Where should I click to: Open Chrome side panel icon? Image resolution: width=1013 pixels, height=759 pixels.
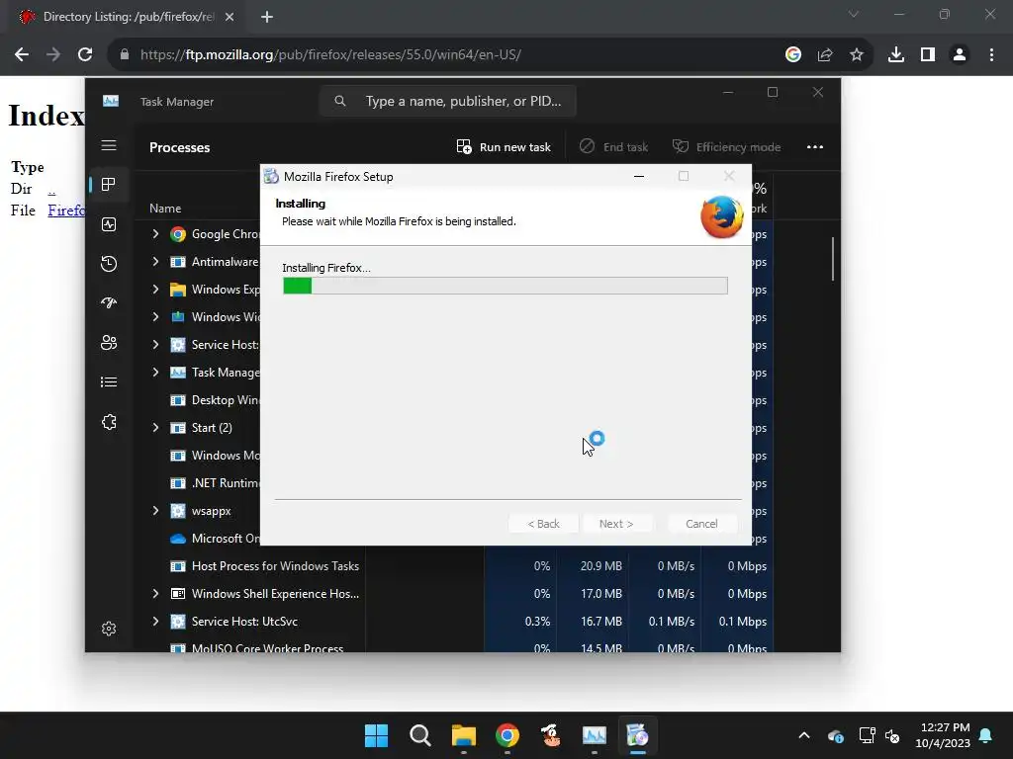pos(928,55)
